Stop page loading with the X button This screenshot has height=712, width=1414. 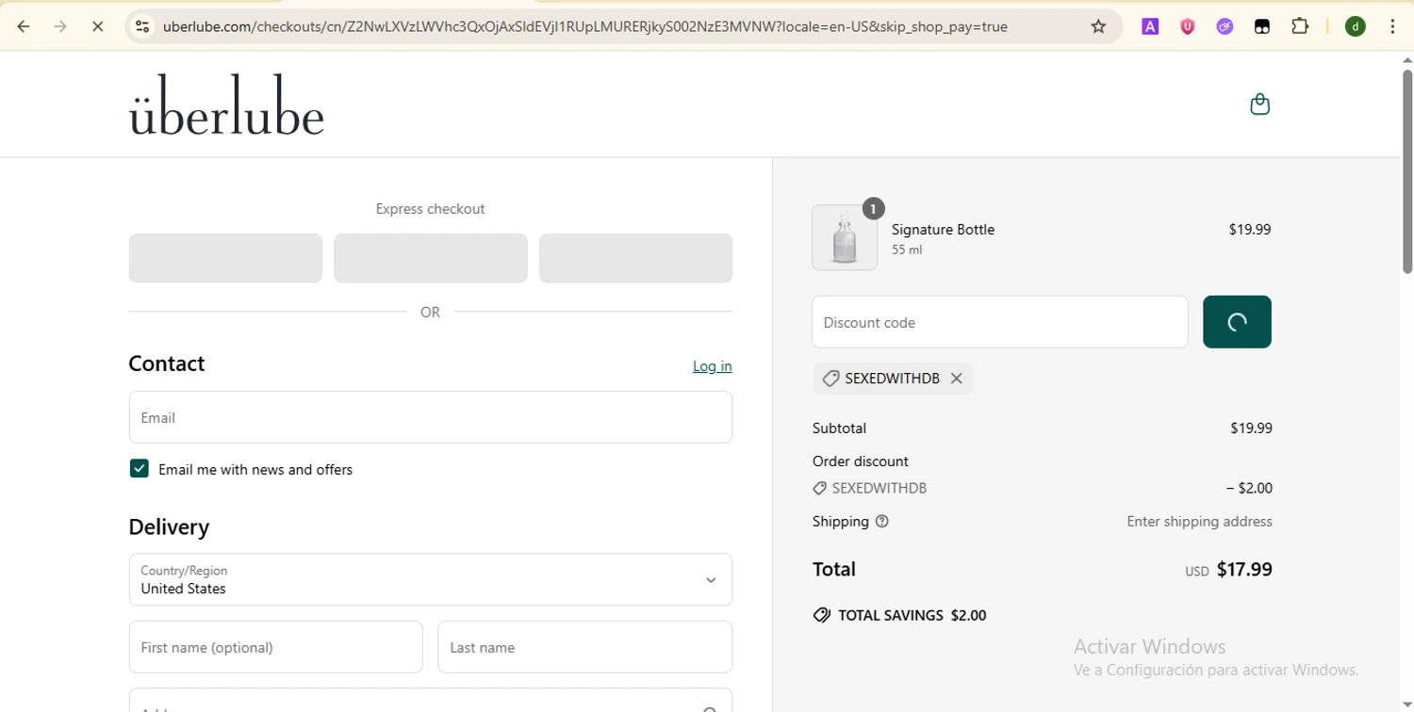click(97, 26)
